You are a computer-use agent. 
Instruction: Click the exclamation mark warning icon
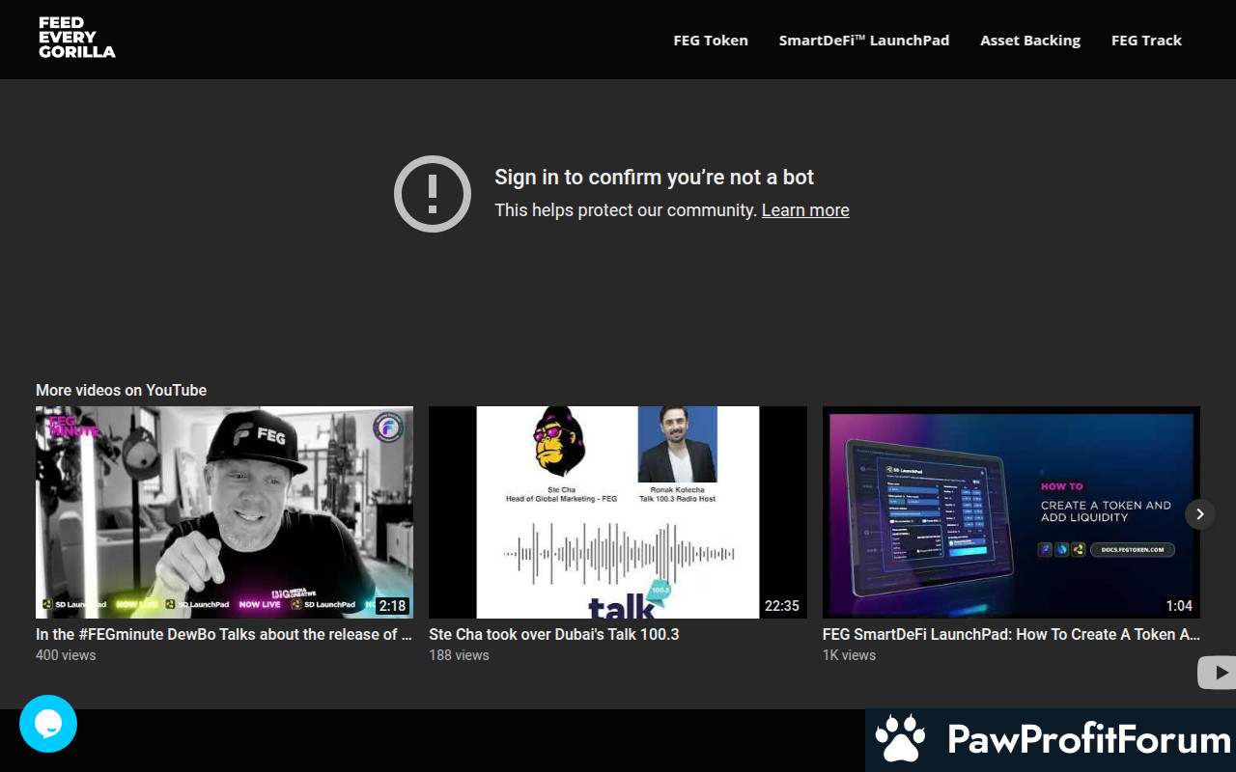[x=433, y=193]
